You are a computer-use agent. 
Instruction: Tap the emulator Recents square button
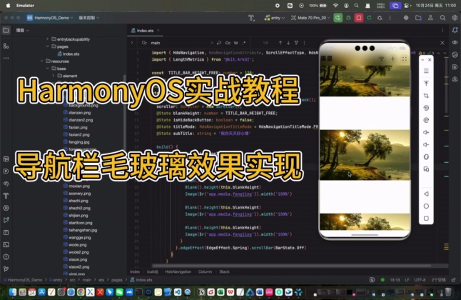pos(426,218)
